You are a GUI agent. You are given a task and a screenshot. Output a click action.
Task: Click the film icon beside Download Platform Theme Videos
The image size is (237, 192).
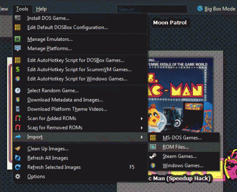click(18, 109)
